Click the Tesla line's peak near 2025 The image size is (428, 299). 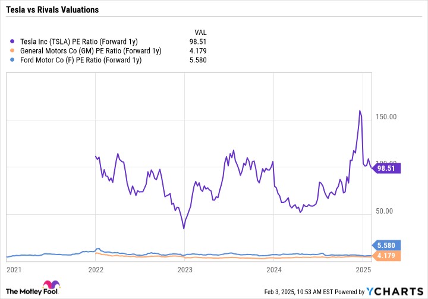360,111
